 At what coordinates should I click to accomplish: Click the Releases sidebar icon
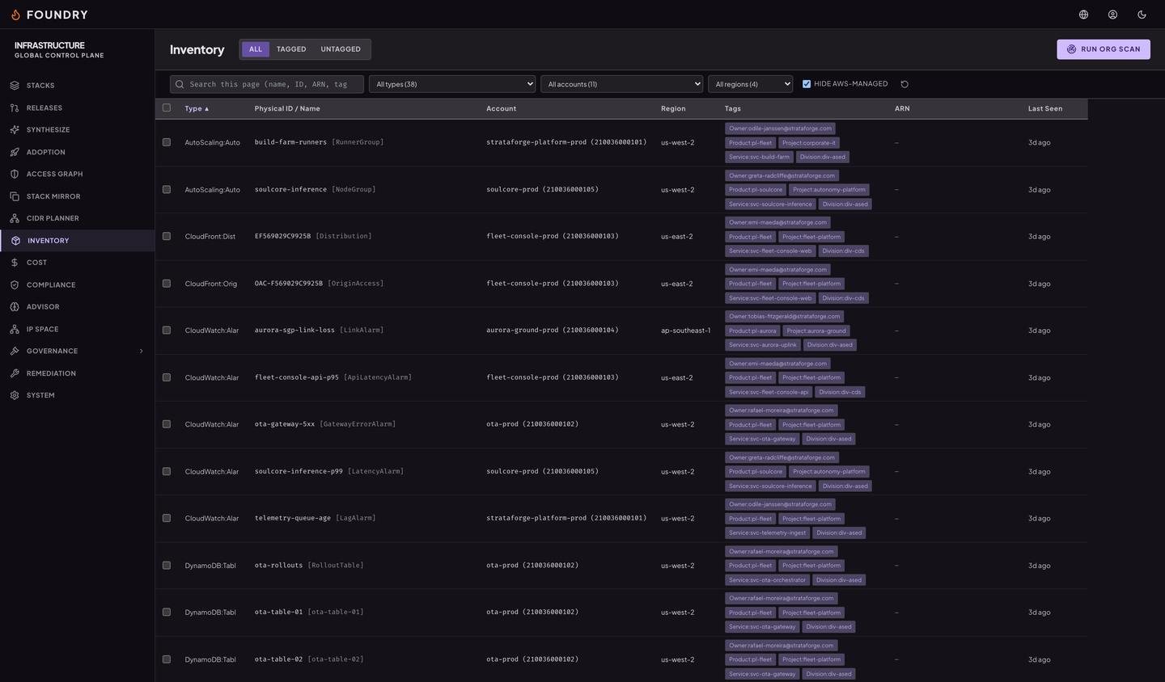click(x=15, y=107)
